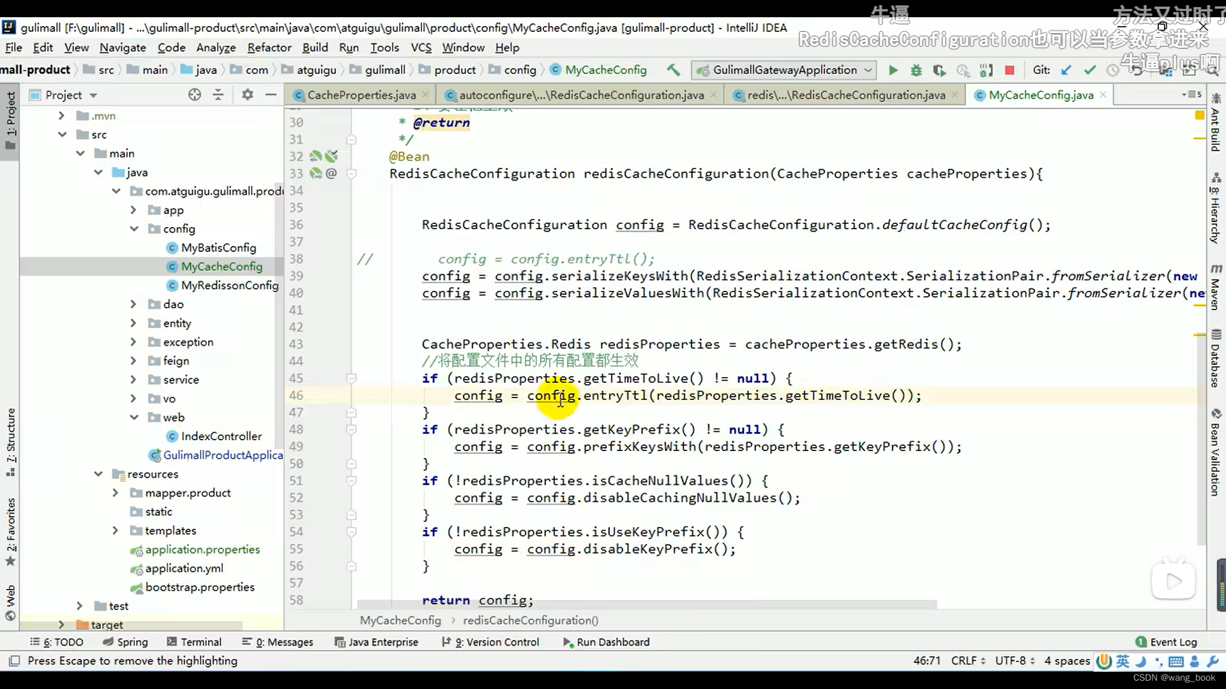Open the Terminal tool window
This screenshot has height=689, width=1226.
(x=194, y=642)
